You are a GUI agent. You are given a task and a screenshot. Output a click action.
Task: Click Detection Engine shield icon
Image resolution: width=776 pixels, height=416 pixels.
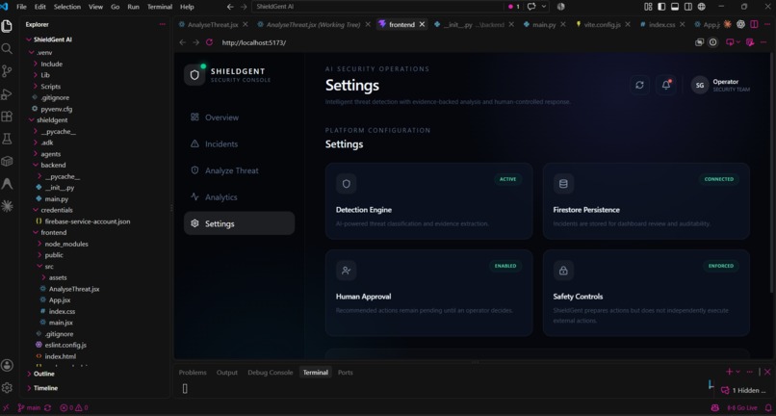click(347, 184)
